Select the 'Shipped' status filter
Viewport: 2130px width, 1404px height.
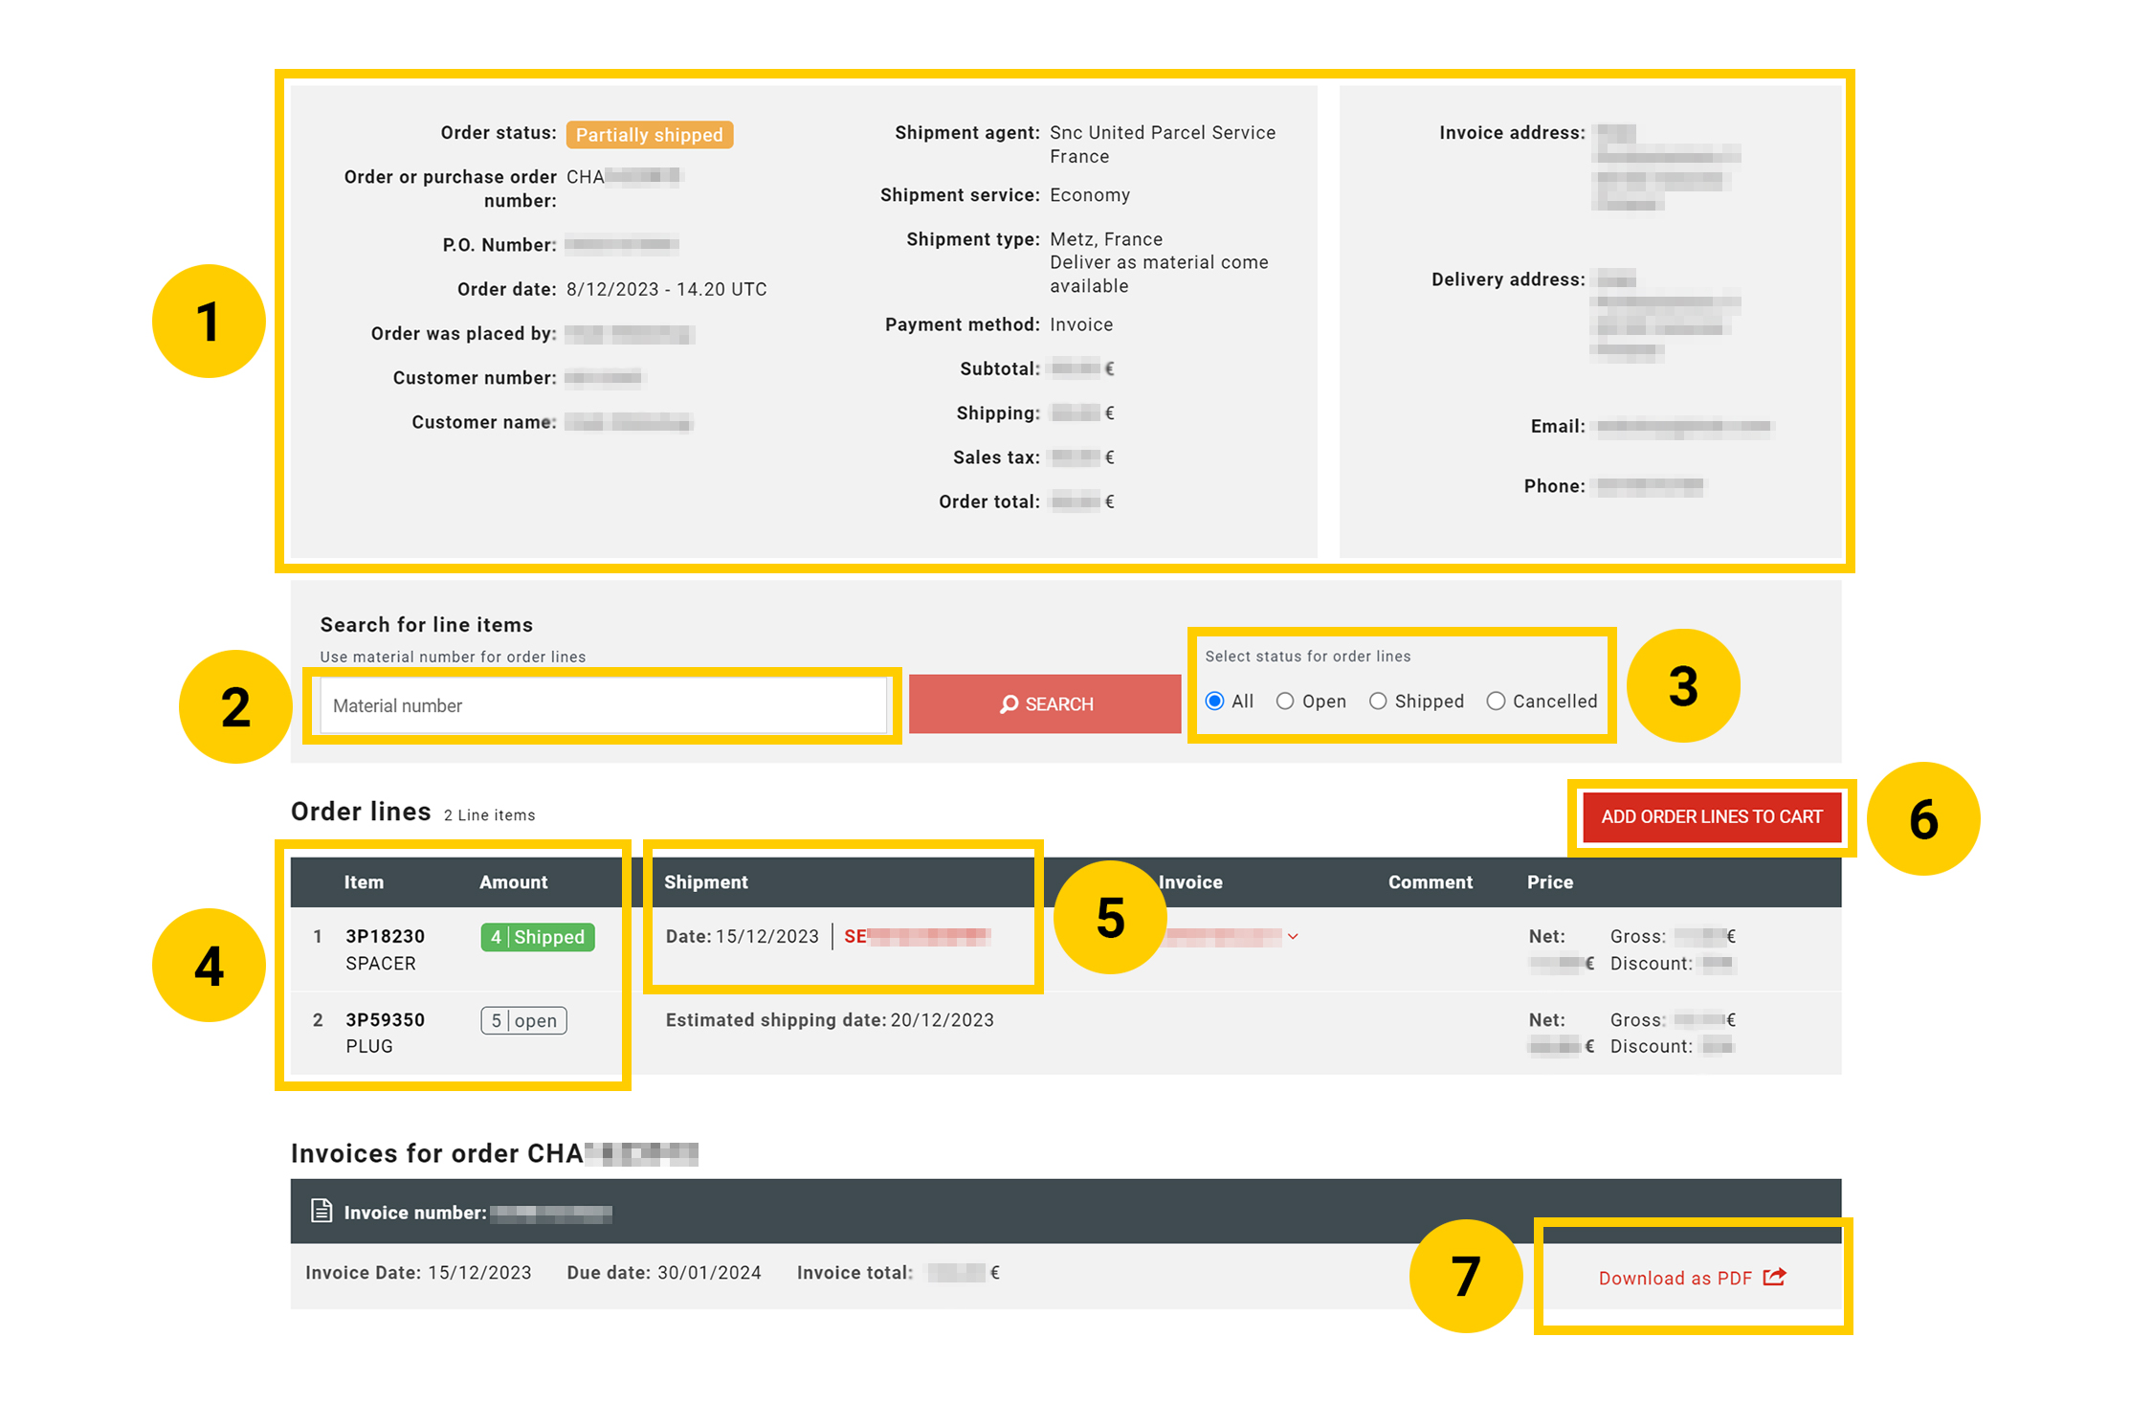point(1378,701)
